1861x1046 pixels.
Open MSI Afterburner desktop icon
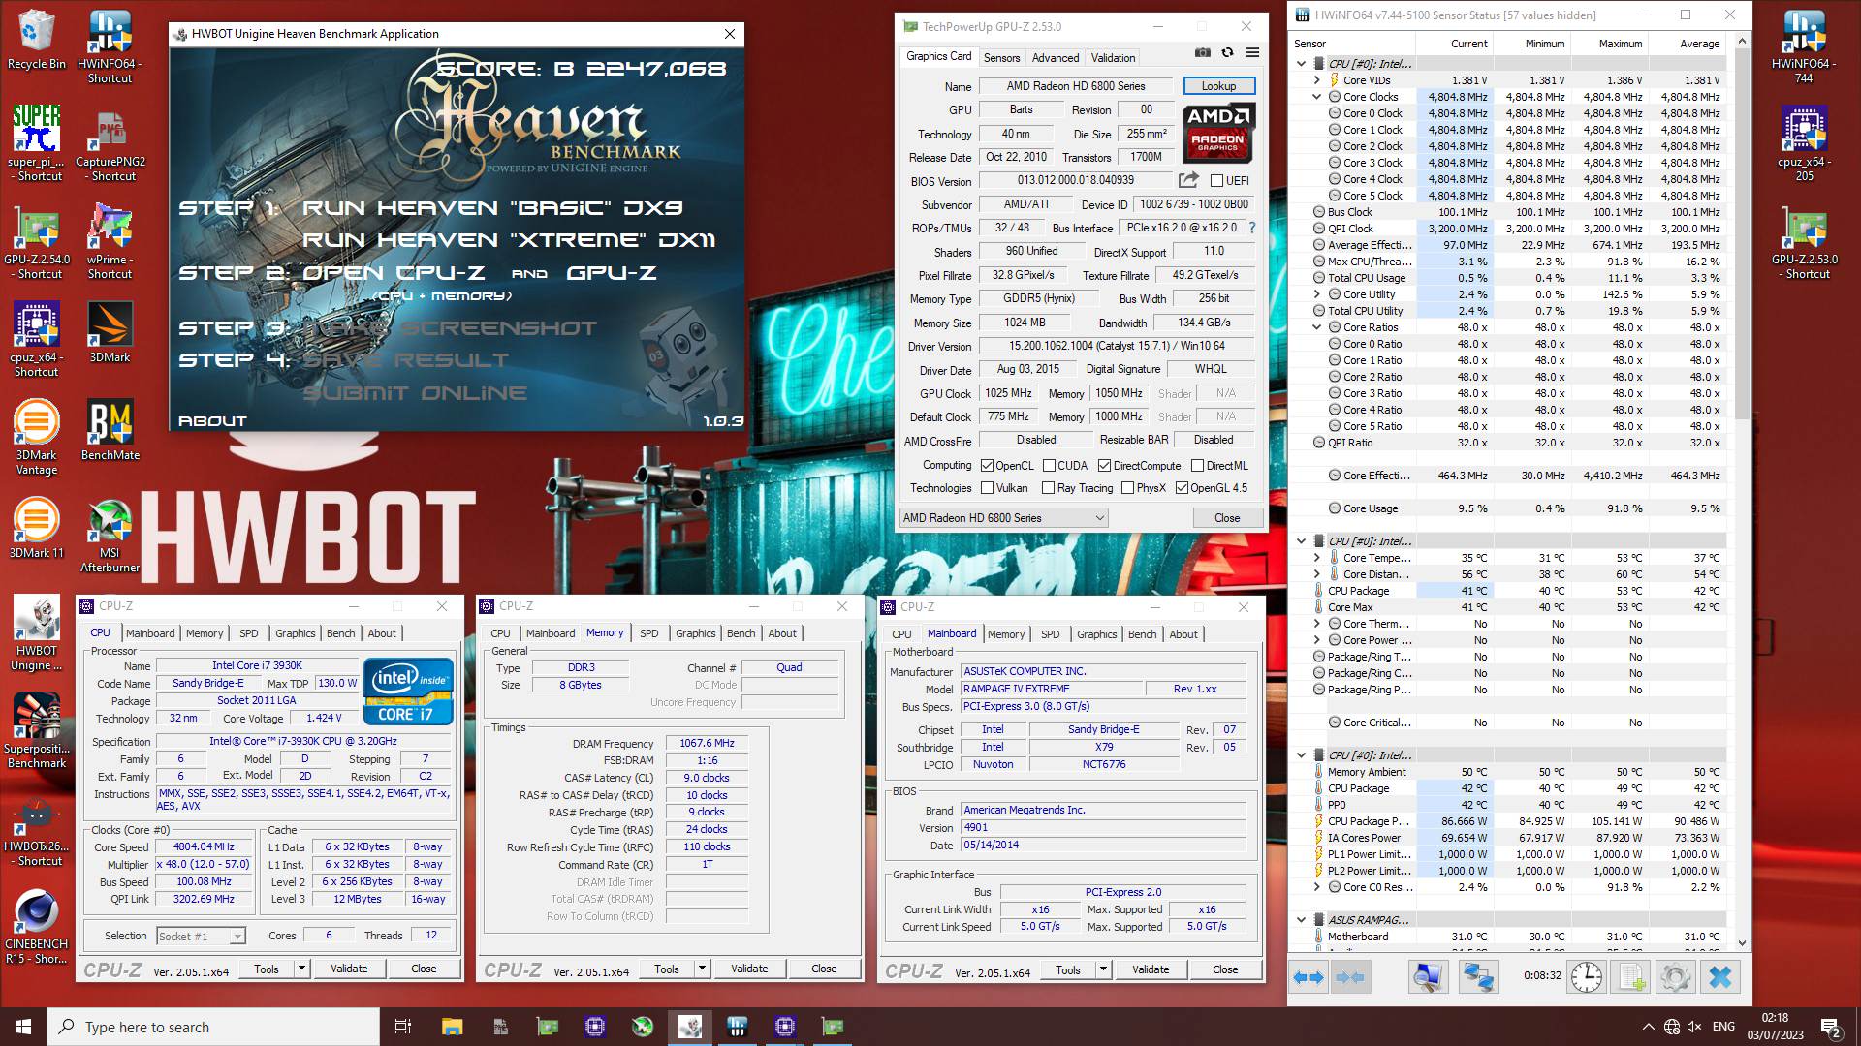pyautogui.click(x=110, y=536)
